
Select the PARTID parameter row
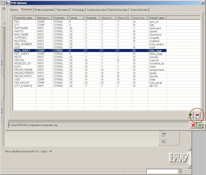[x=90, y=31]
